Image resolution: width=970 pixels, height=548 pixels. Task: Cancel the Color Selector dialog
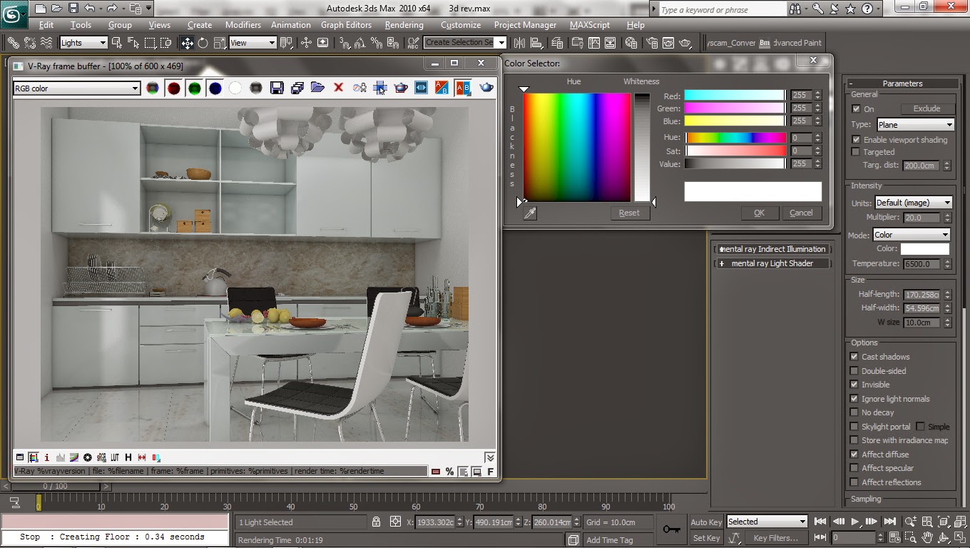pyautogui.click(x=801, y=213)
